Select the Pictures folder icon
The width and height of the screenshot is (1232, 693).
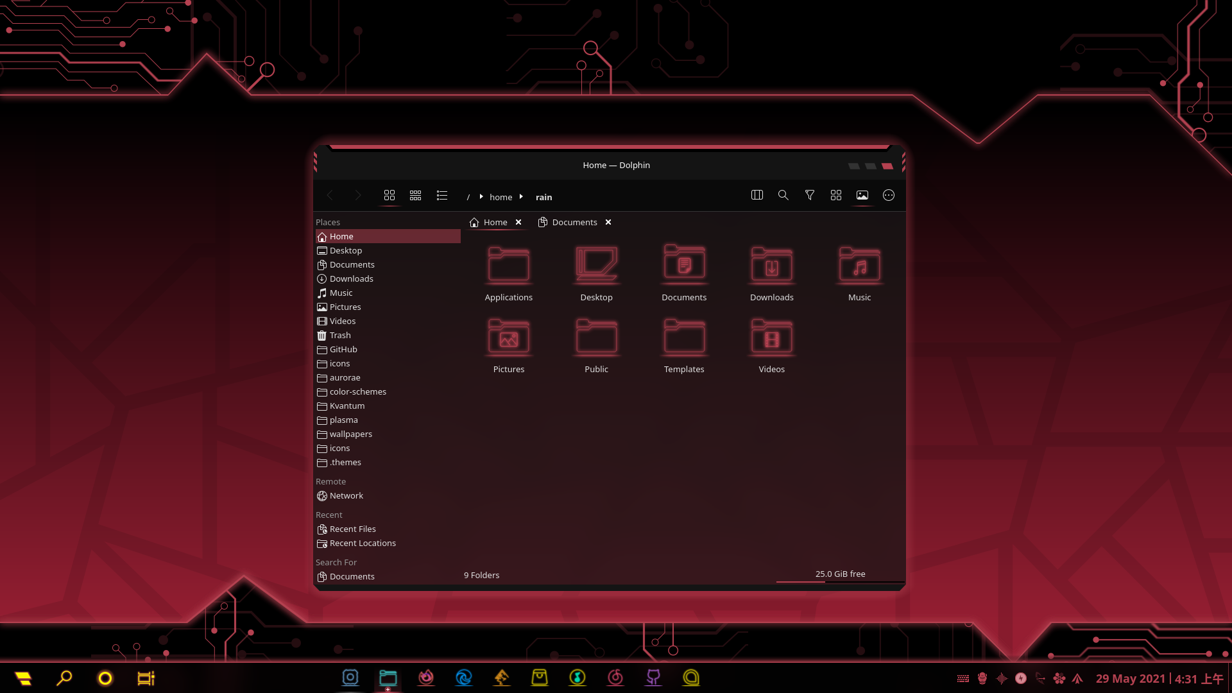coord(509,337)
